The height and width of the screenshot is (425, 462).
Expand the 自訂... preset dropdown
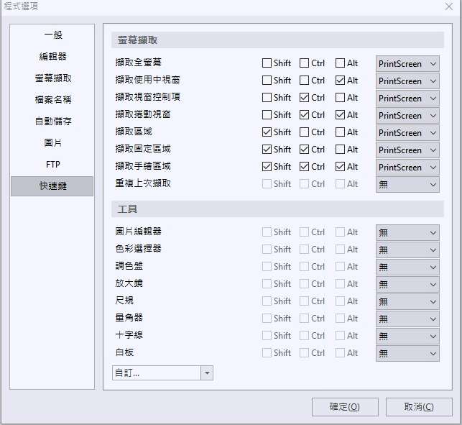tap(207, 373)
